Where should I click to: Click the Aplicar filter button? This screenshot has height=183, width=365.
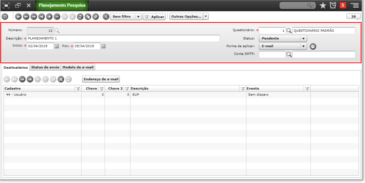(154, 17)
